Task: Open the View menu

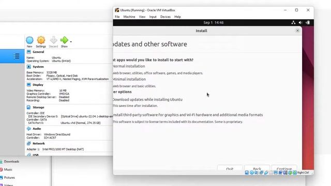Action: click(142, 17)
